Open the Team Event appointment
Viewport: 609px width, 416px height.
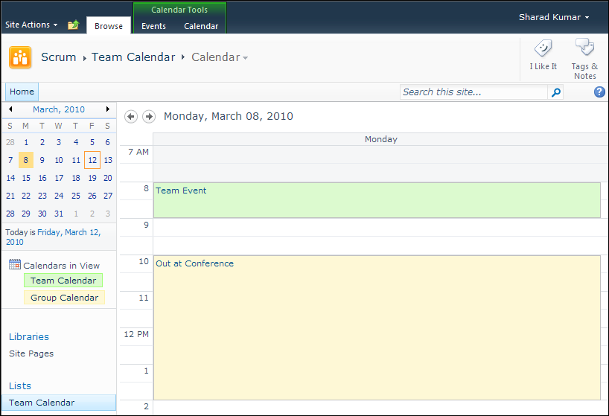coord(377,200)
